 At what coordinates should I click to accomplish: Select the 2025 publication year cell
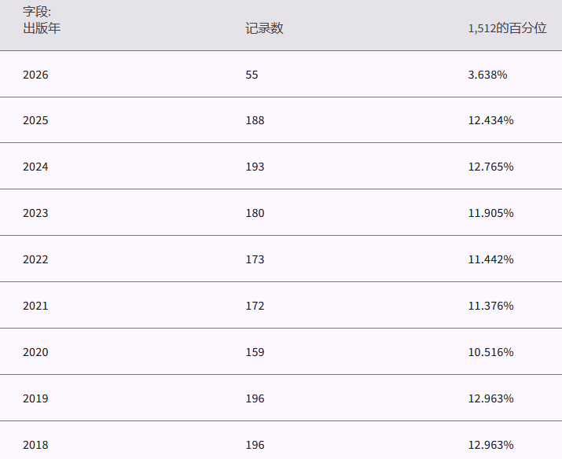point(35,120)
